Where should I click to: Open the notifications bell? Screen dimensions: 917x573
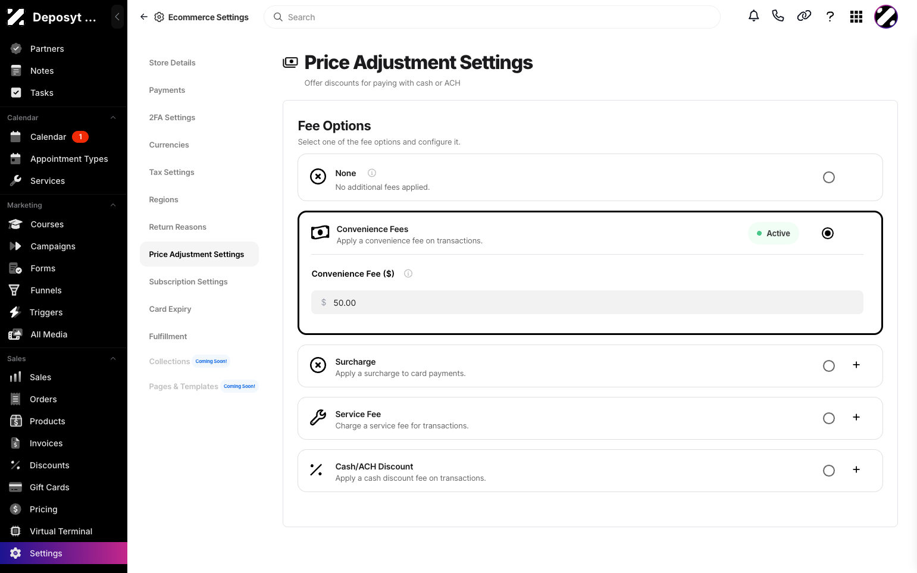click(753, 16)
